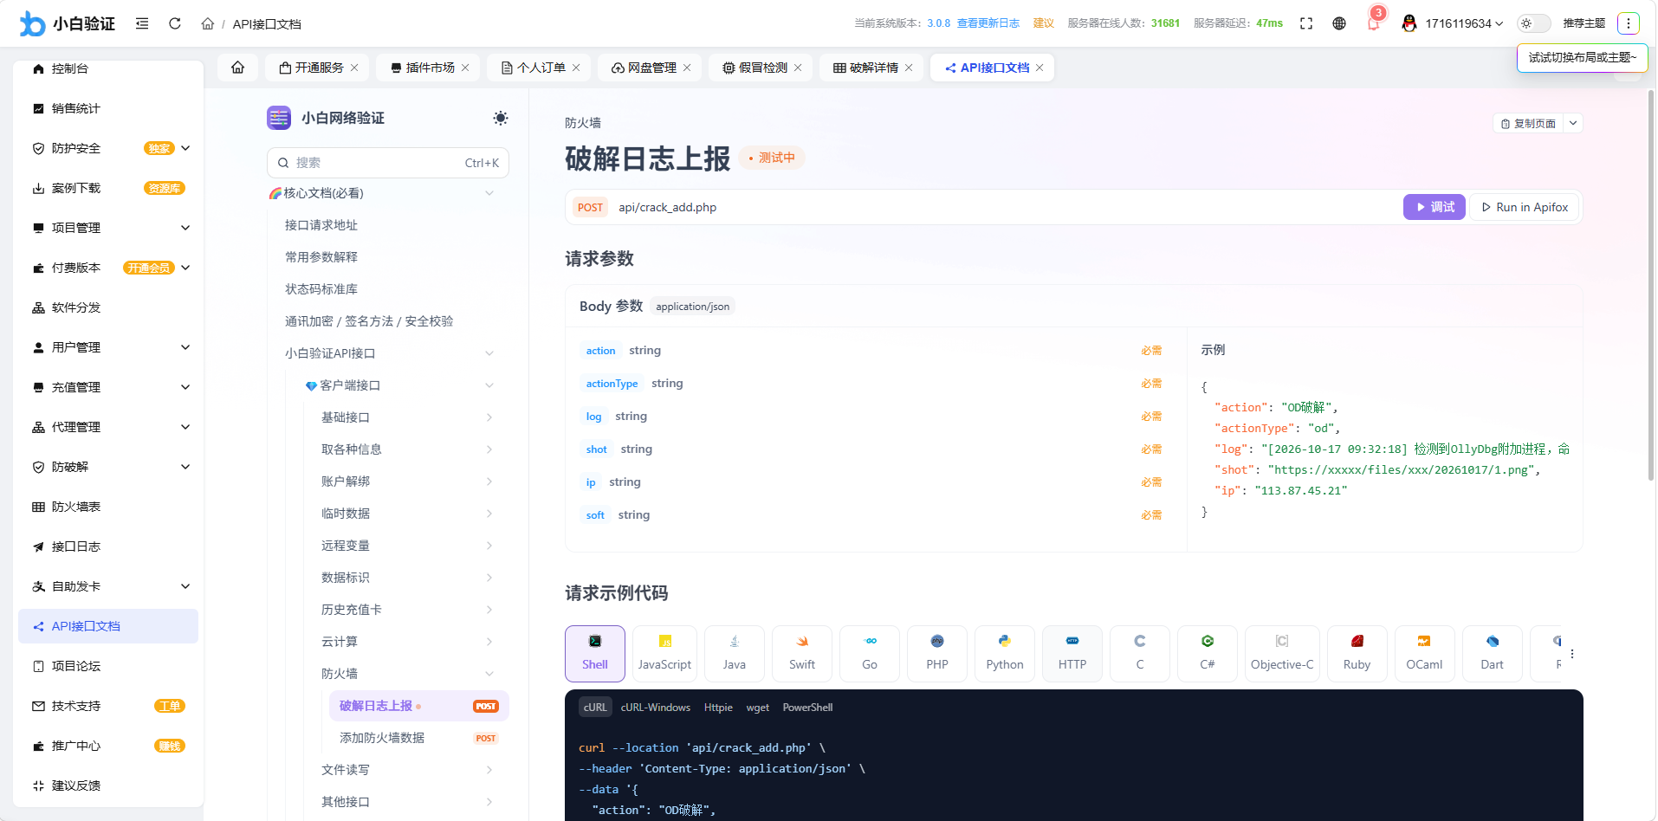
Task: Open 复制页面 dropdown arrow
Action: [x=1573, y=123]
